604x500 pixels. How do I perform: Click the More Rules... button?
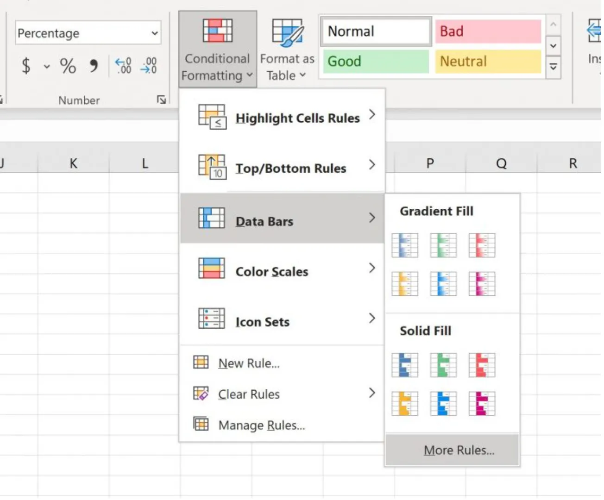tap(452, 450)
